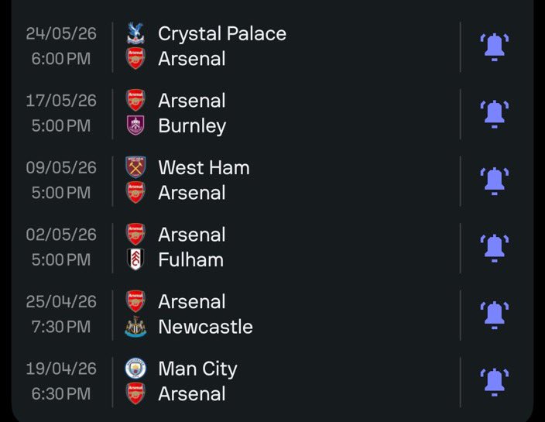The height and width of the screenshot is (422, 545).
Task: Select the Newcastle team name
Action: [x=205, y=327]
